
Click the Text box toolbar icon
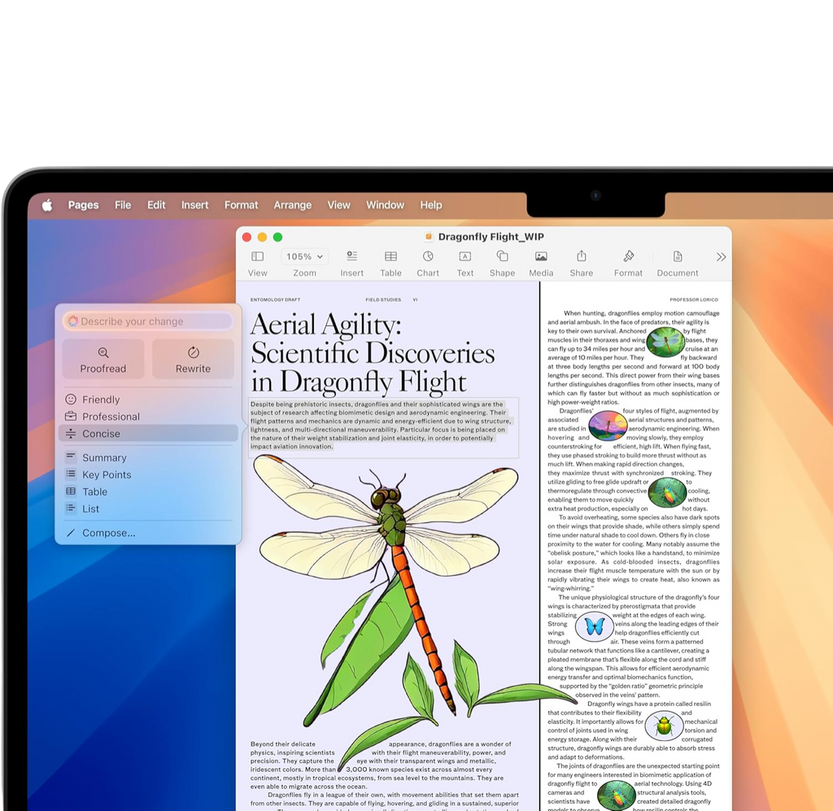point(464,256)
